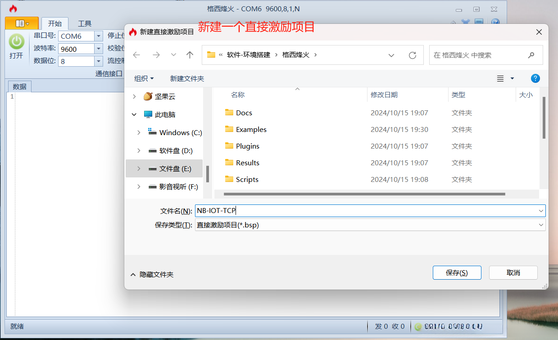Expand the 影音视听 (F:) tree node
Image resolution: width=558 pixels, height=340 pixels.
click(139, 186)
